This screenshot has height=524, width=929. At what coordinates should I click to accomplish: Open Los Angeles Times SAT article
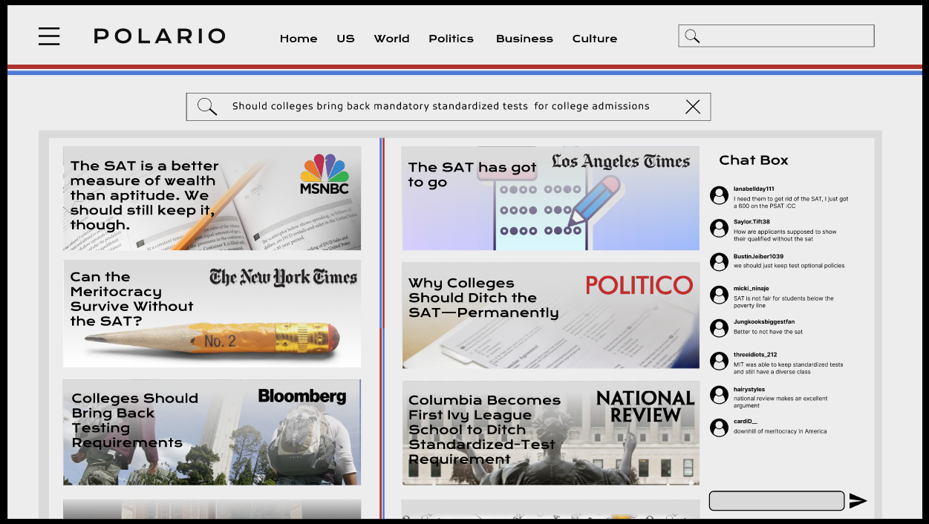[x=550, y=198]
